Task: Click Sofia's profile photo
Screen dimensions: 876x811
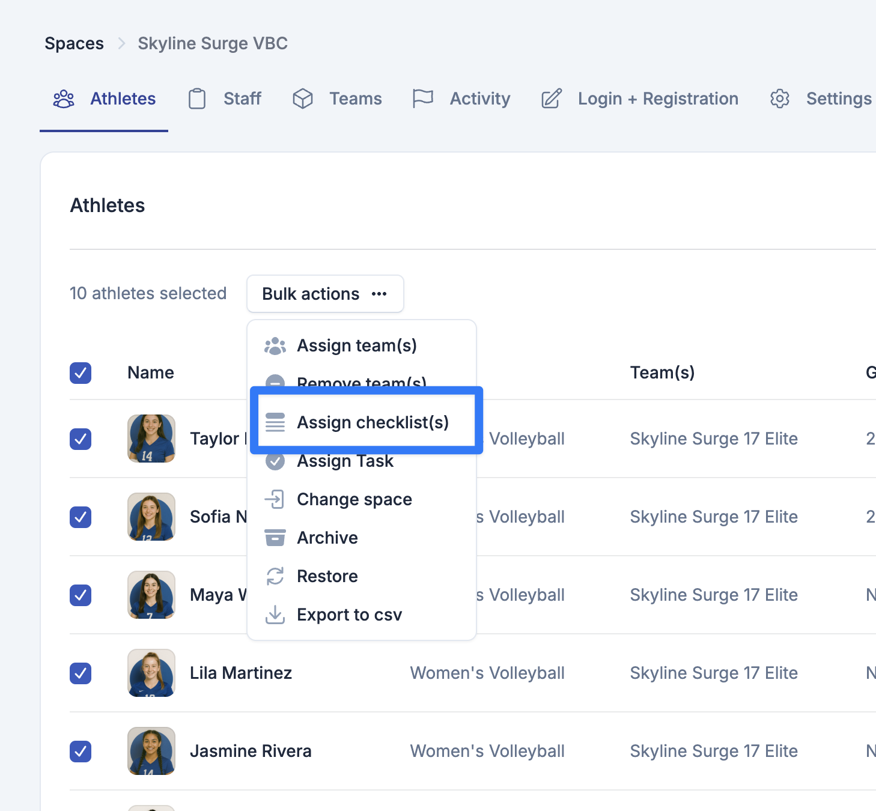Action: point(151,517)
